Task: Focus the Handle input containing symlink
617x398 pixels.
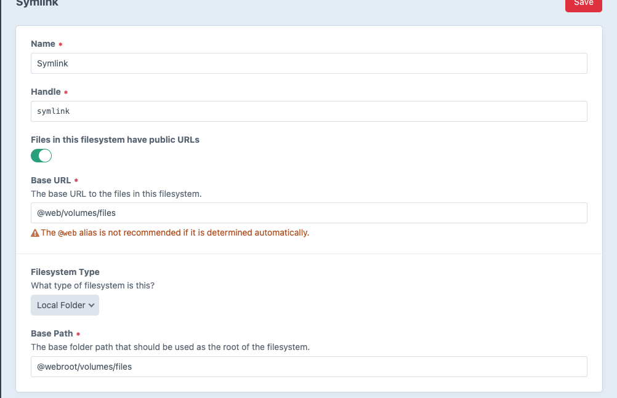Action: click(x=308, y=111)
